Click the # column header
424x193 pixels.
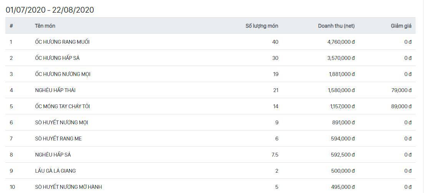coord(12,26)
